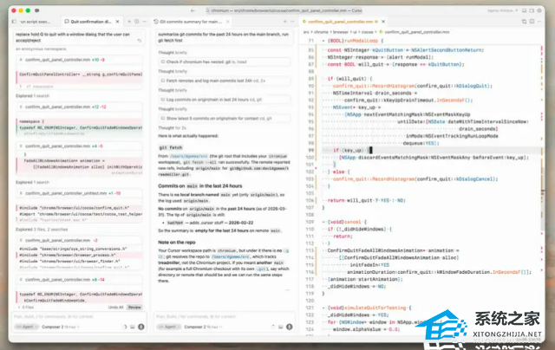Open 'Log commits on origin/main in last 24 hours' step
The width and height of the screenshot is (555, 350).
click(225, 100)
